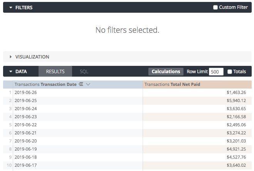This screenshot has width=254, height=171.
Task: Select row number 10
Action: point(8,165)
